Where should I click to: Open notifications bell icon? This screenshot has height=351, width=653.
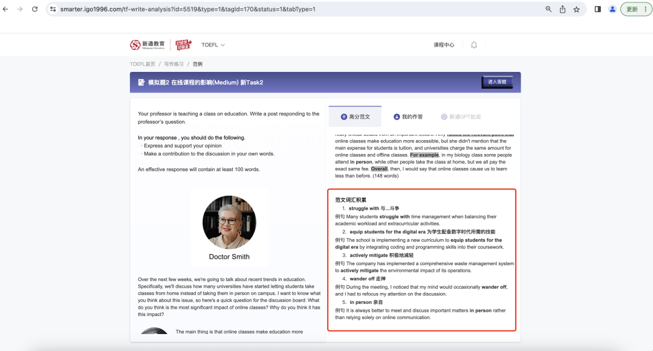point(474,45)
